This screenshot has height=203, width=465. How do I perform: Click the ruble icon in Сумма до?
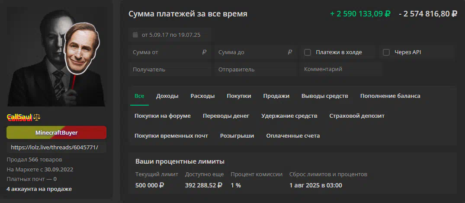[290, 52]
